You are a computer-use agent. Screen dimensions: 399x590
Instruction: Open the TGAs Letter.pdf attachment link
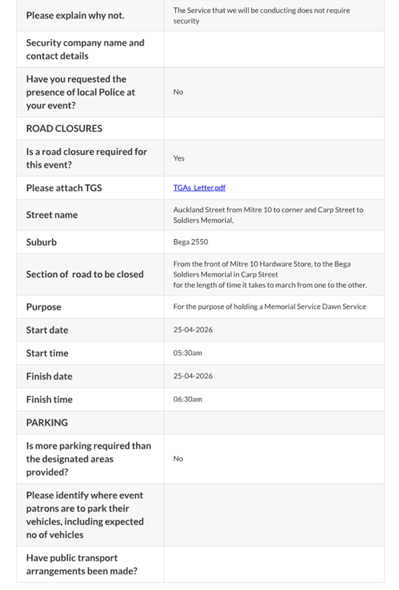[199, 188]
